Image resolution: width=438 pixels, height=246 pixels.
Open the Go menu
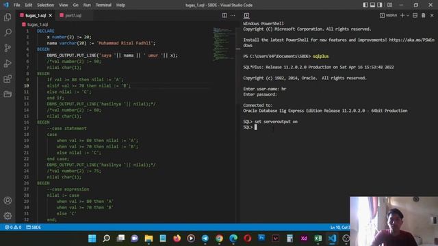(x=75, y=5)
